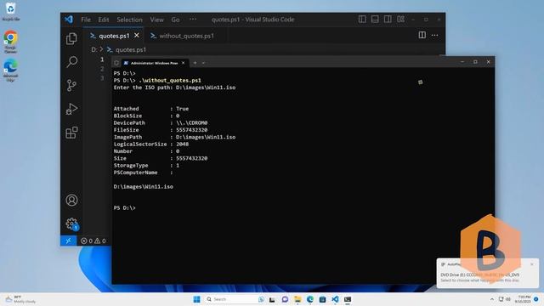Open the File menu

(x=86, y=20)
